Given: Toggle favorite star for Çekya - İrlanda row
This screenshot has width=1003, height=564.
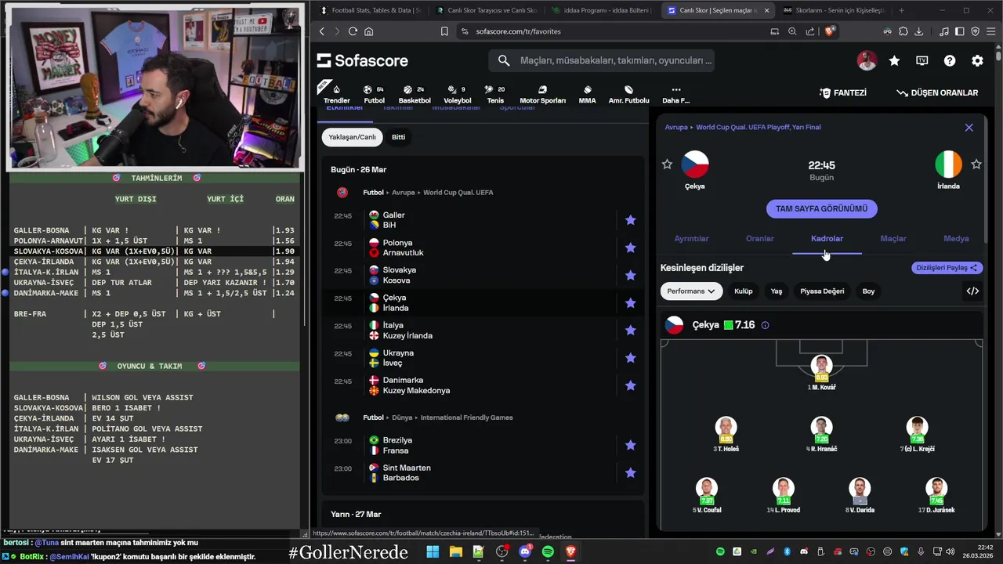Looking at the screenshot, I should point(630,303).
